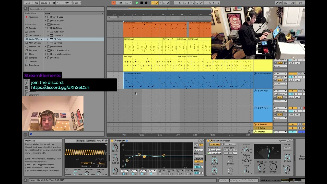Start playback with the green Play button
The height and width of the screenshot is (184, 327).
click(137, 3)
